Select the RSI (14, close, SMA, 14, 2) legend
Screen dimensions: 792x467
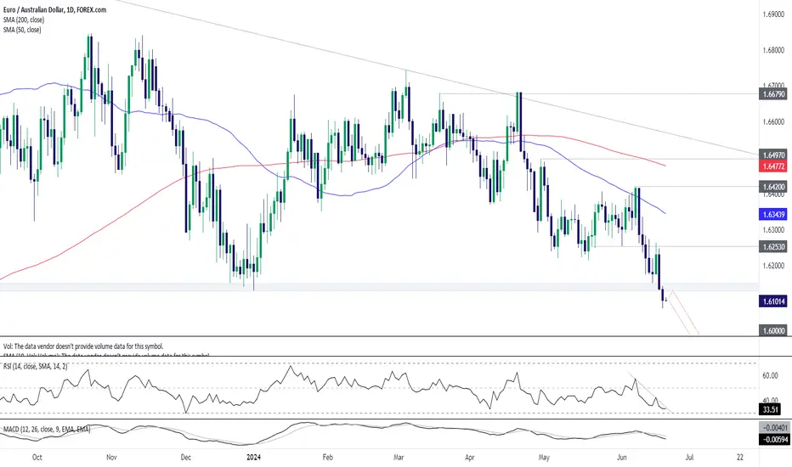click(36, 367)
